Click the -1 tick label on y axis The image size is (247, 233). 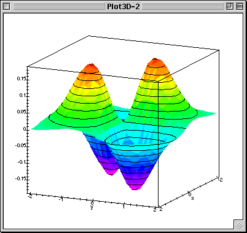(x=61, y=199)
